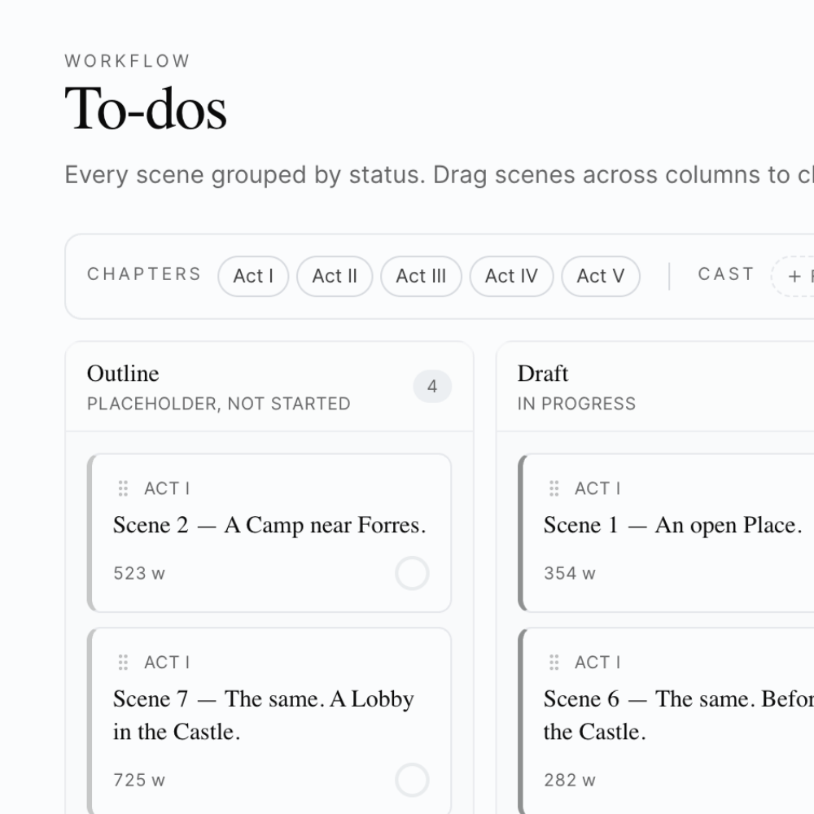Image resolution: width=814 pixels, height=814 pixels.
Task: Click drag handle on Scene 7 card
Action: point(123,663)
